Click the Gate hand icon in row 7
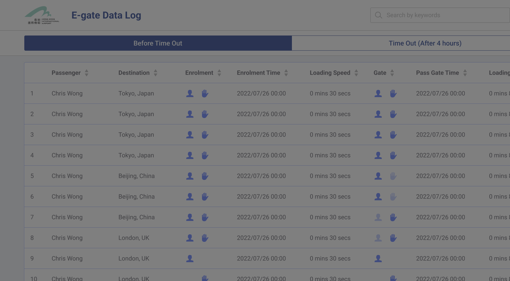Image resolution: width=510 pixels, height=281 pixels. click(x=393, y=217)
